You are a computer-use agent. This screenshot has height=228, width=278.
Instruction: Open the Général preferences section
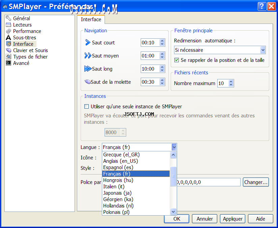(x=22, y=18)
